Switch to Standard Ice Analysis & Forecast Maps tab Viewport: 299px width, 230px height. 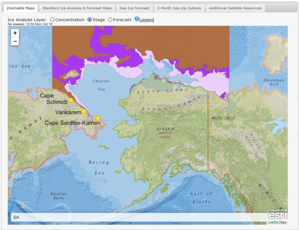pos(77,8)
